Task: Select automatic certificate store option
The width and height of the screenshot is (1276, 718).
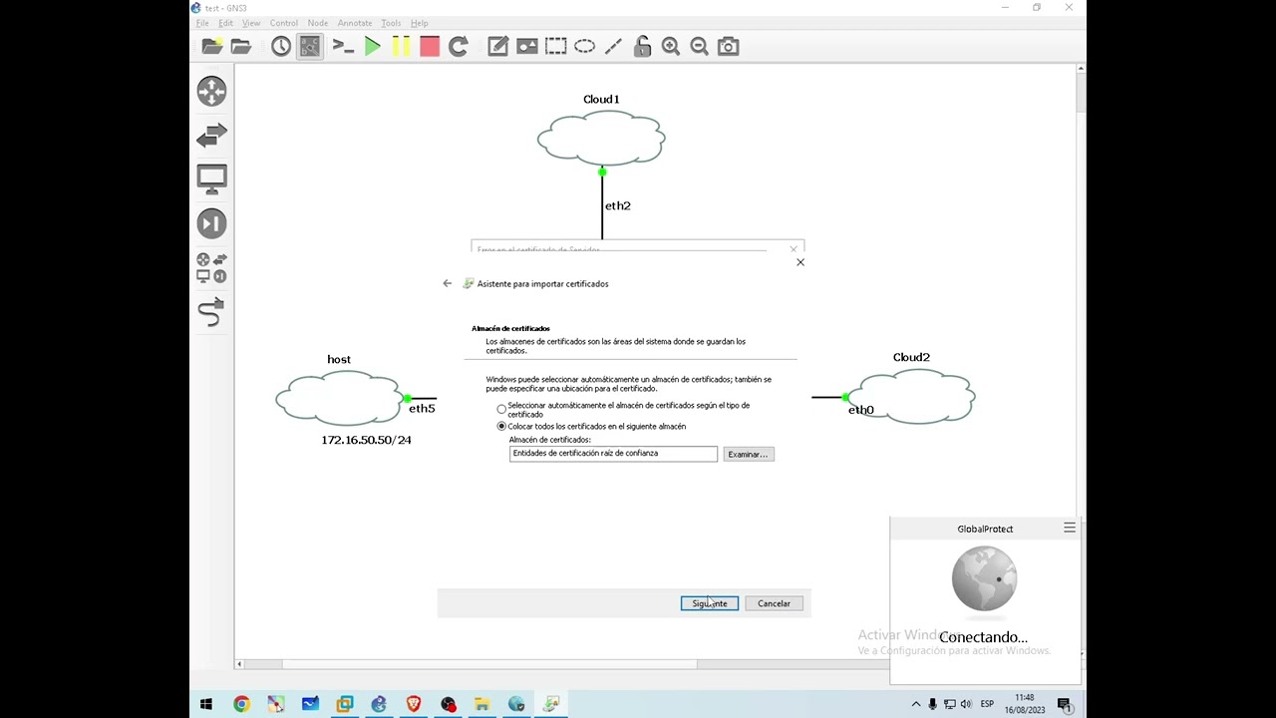Action: 501,410
